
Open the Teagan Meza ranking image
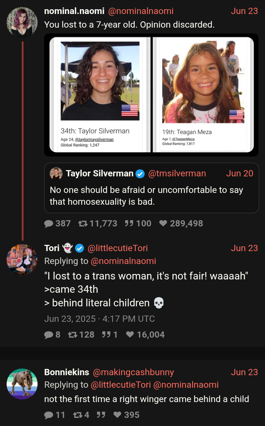(x=204, y=94)
